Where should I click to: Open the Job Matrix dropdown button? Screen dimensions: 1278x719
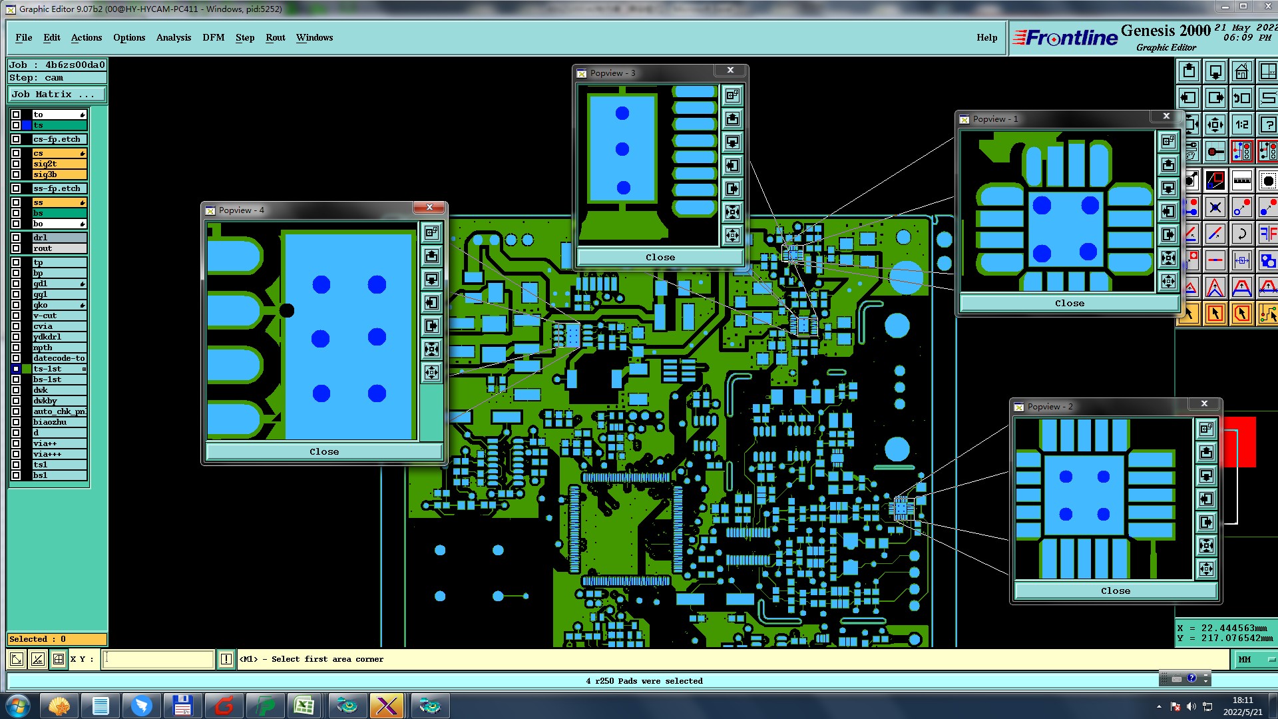[57, 95]
